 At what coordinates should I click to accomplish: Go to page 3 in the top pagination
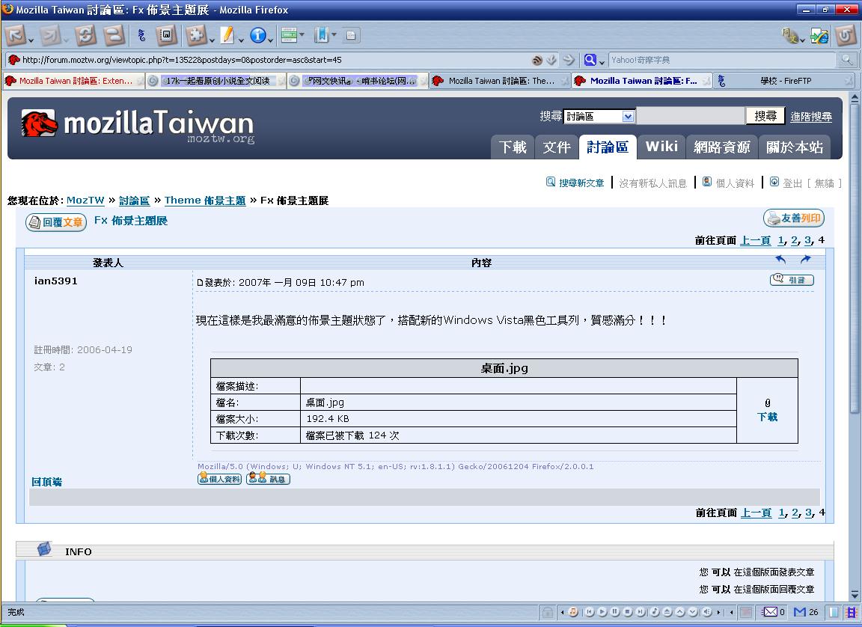808,240
